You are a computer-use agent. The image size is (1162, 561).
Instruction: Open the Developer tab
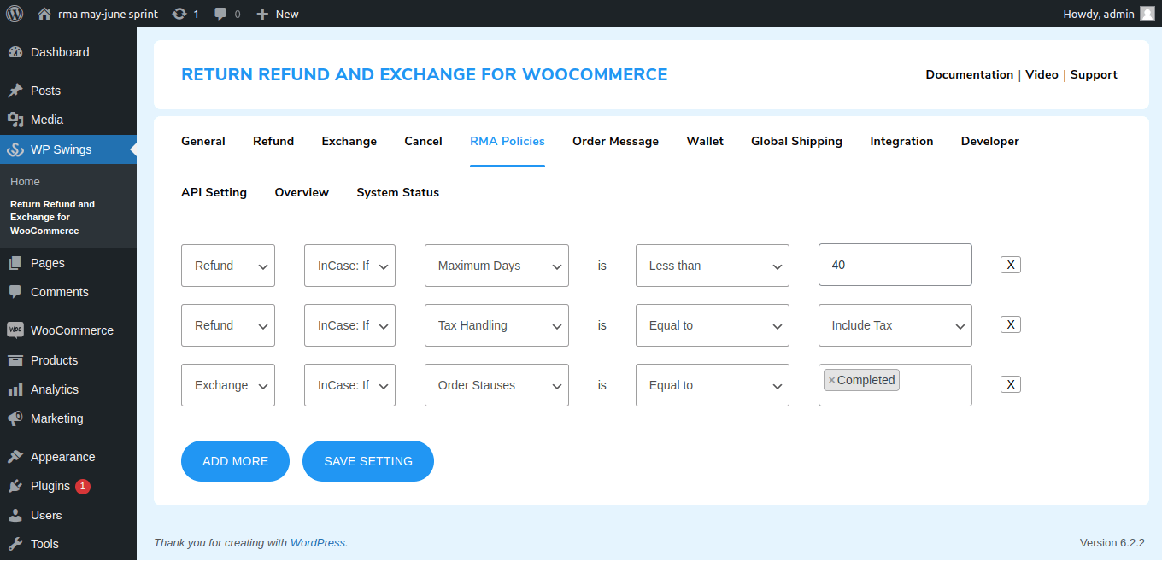(990, 142)
